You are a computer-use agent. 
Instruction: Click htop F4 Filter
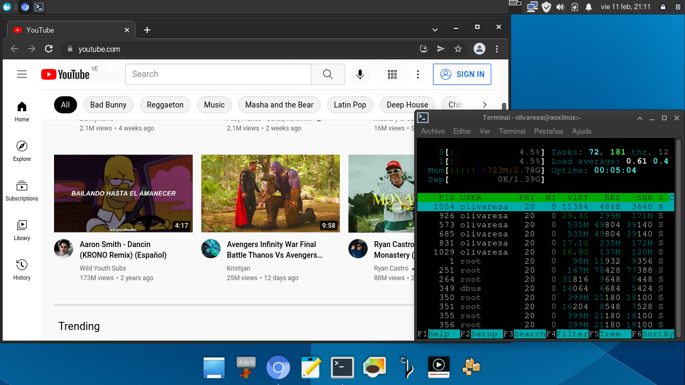567,334
